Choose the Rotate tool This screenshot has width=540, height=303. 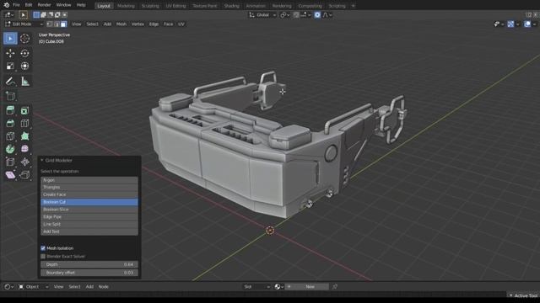pyautogui.click(x=24, y=53)
